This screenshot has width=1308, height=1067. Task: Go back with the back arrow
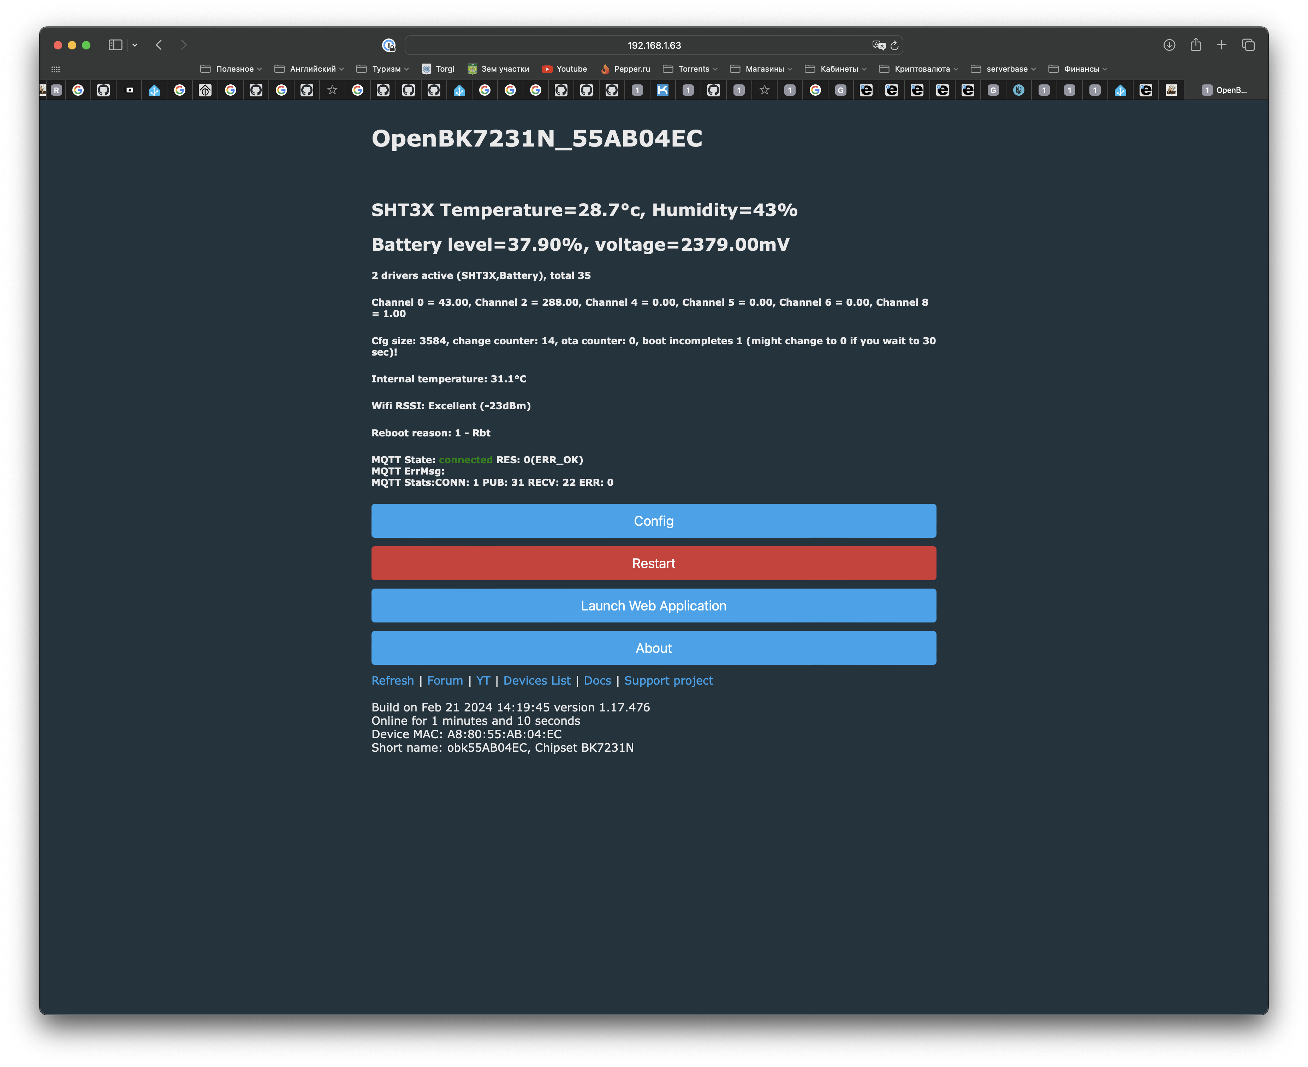159,45
